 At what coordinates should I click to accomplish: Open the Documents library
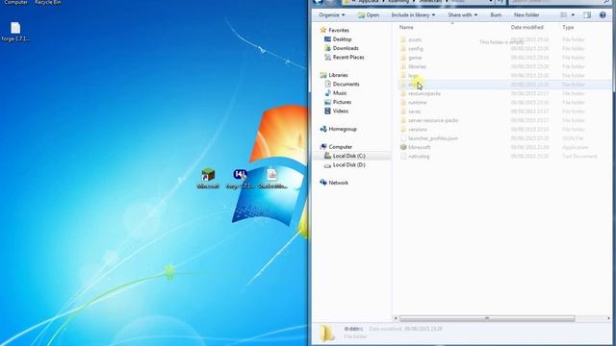pyautogui.click(x=346, y=84)
